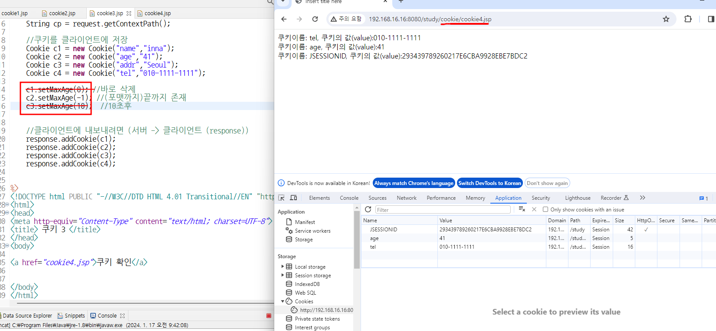Clear all cookies with the filter-clear icon
Viewport: 716px width, 331px height.
522,209
